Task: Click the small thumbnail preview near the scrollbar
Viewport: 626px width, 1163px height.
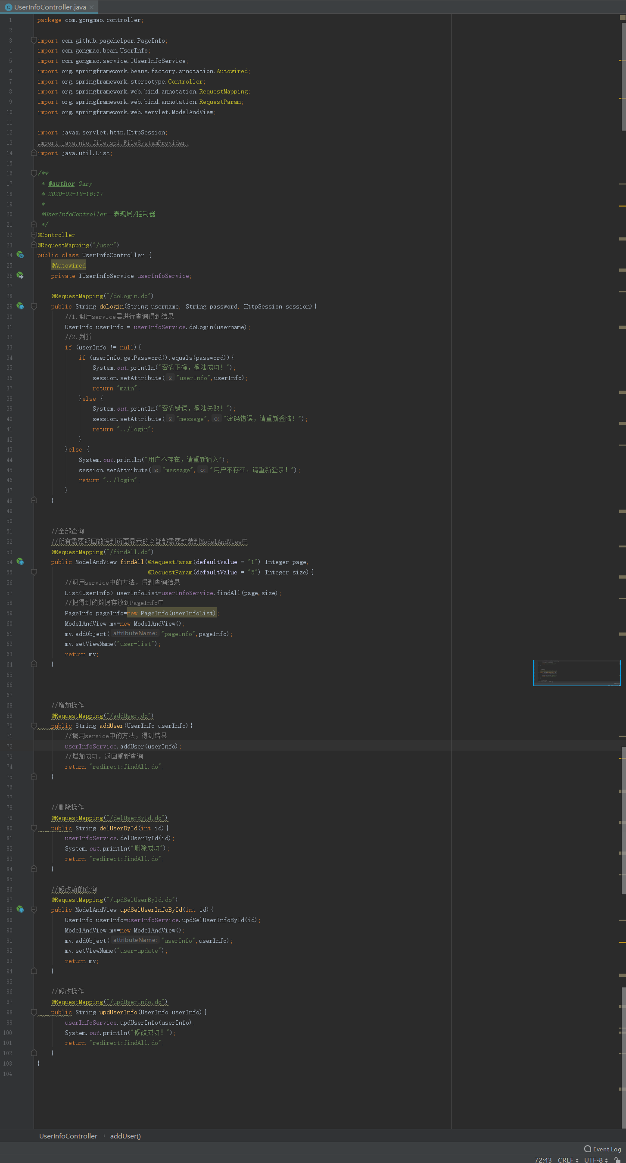Action: click(577, 673)
